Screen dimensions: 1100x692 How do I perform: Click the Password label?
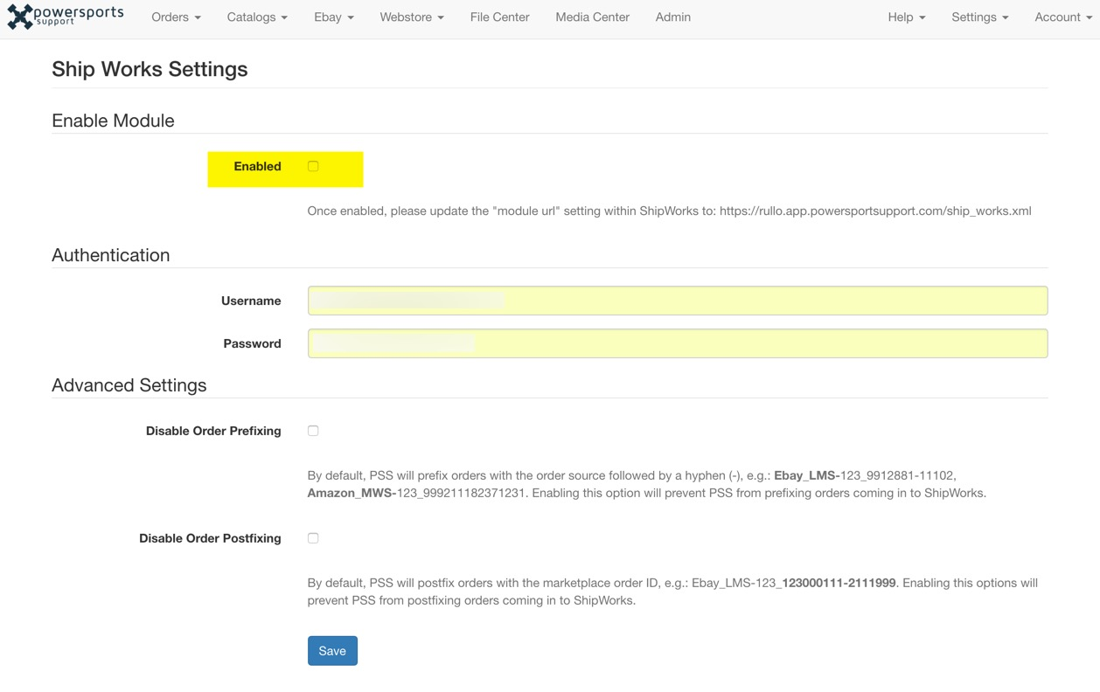[252, 343]
